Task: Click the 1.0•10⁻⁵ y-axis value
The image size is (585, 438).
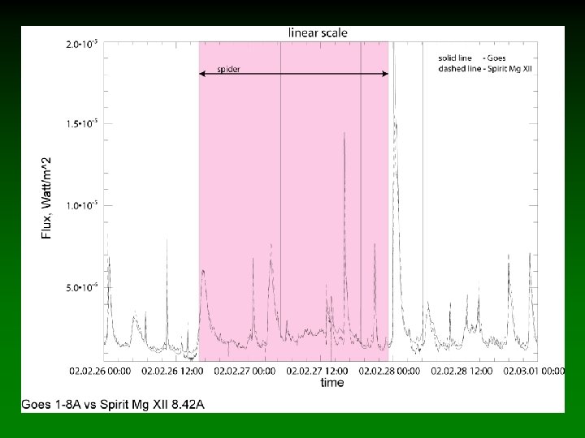Action: [82, 205]
